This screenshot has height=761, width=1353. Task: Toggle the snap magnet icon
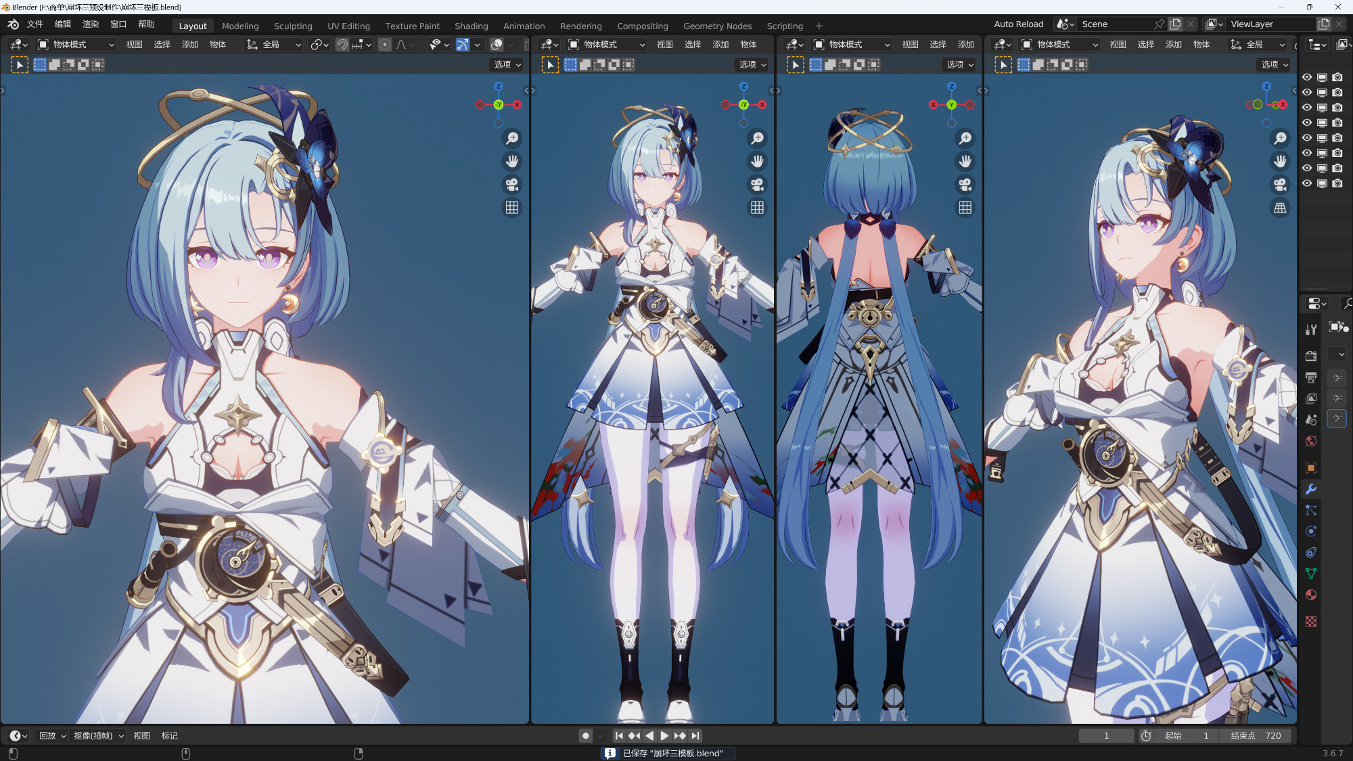342,45
